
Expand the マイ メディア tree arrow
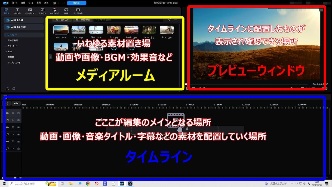click(x=6, y=35)
